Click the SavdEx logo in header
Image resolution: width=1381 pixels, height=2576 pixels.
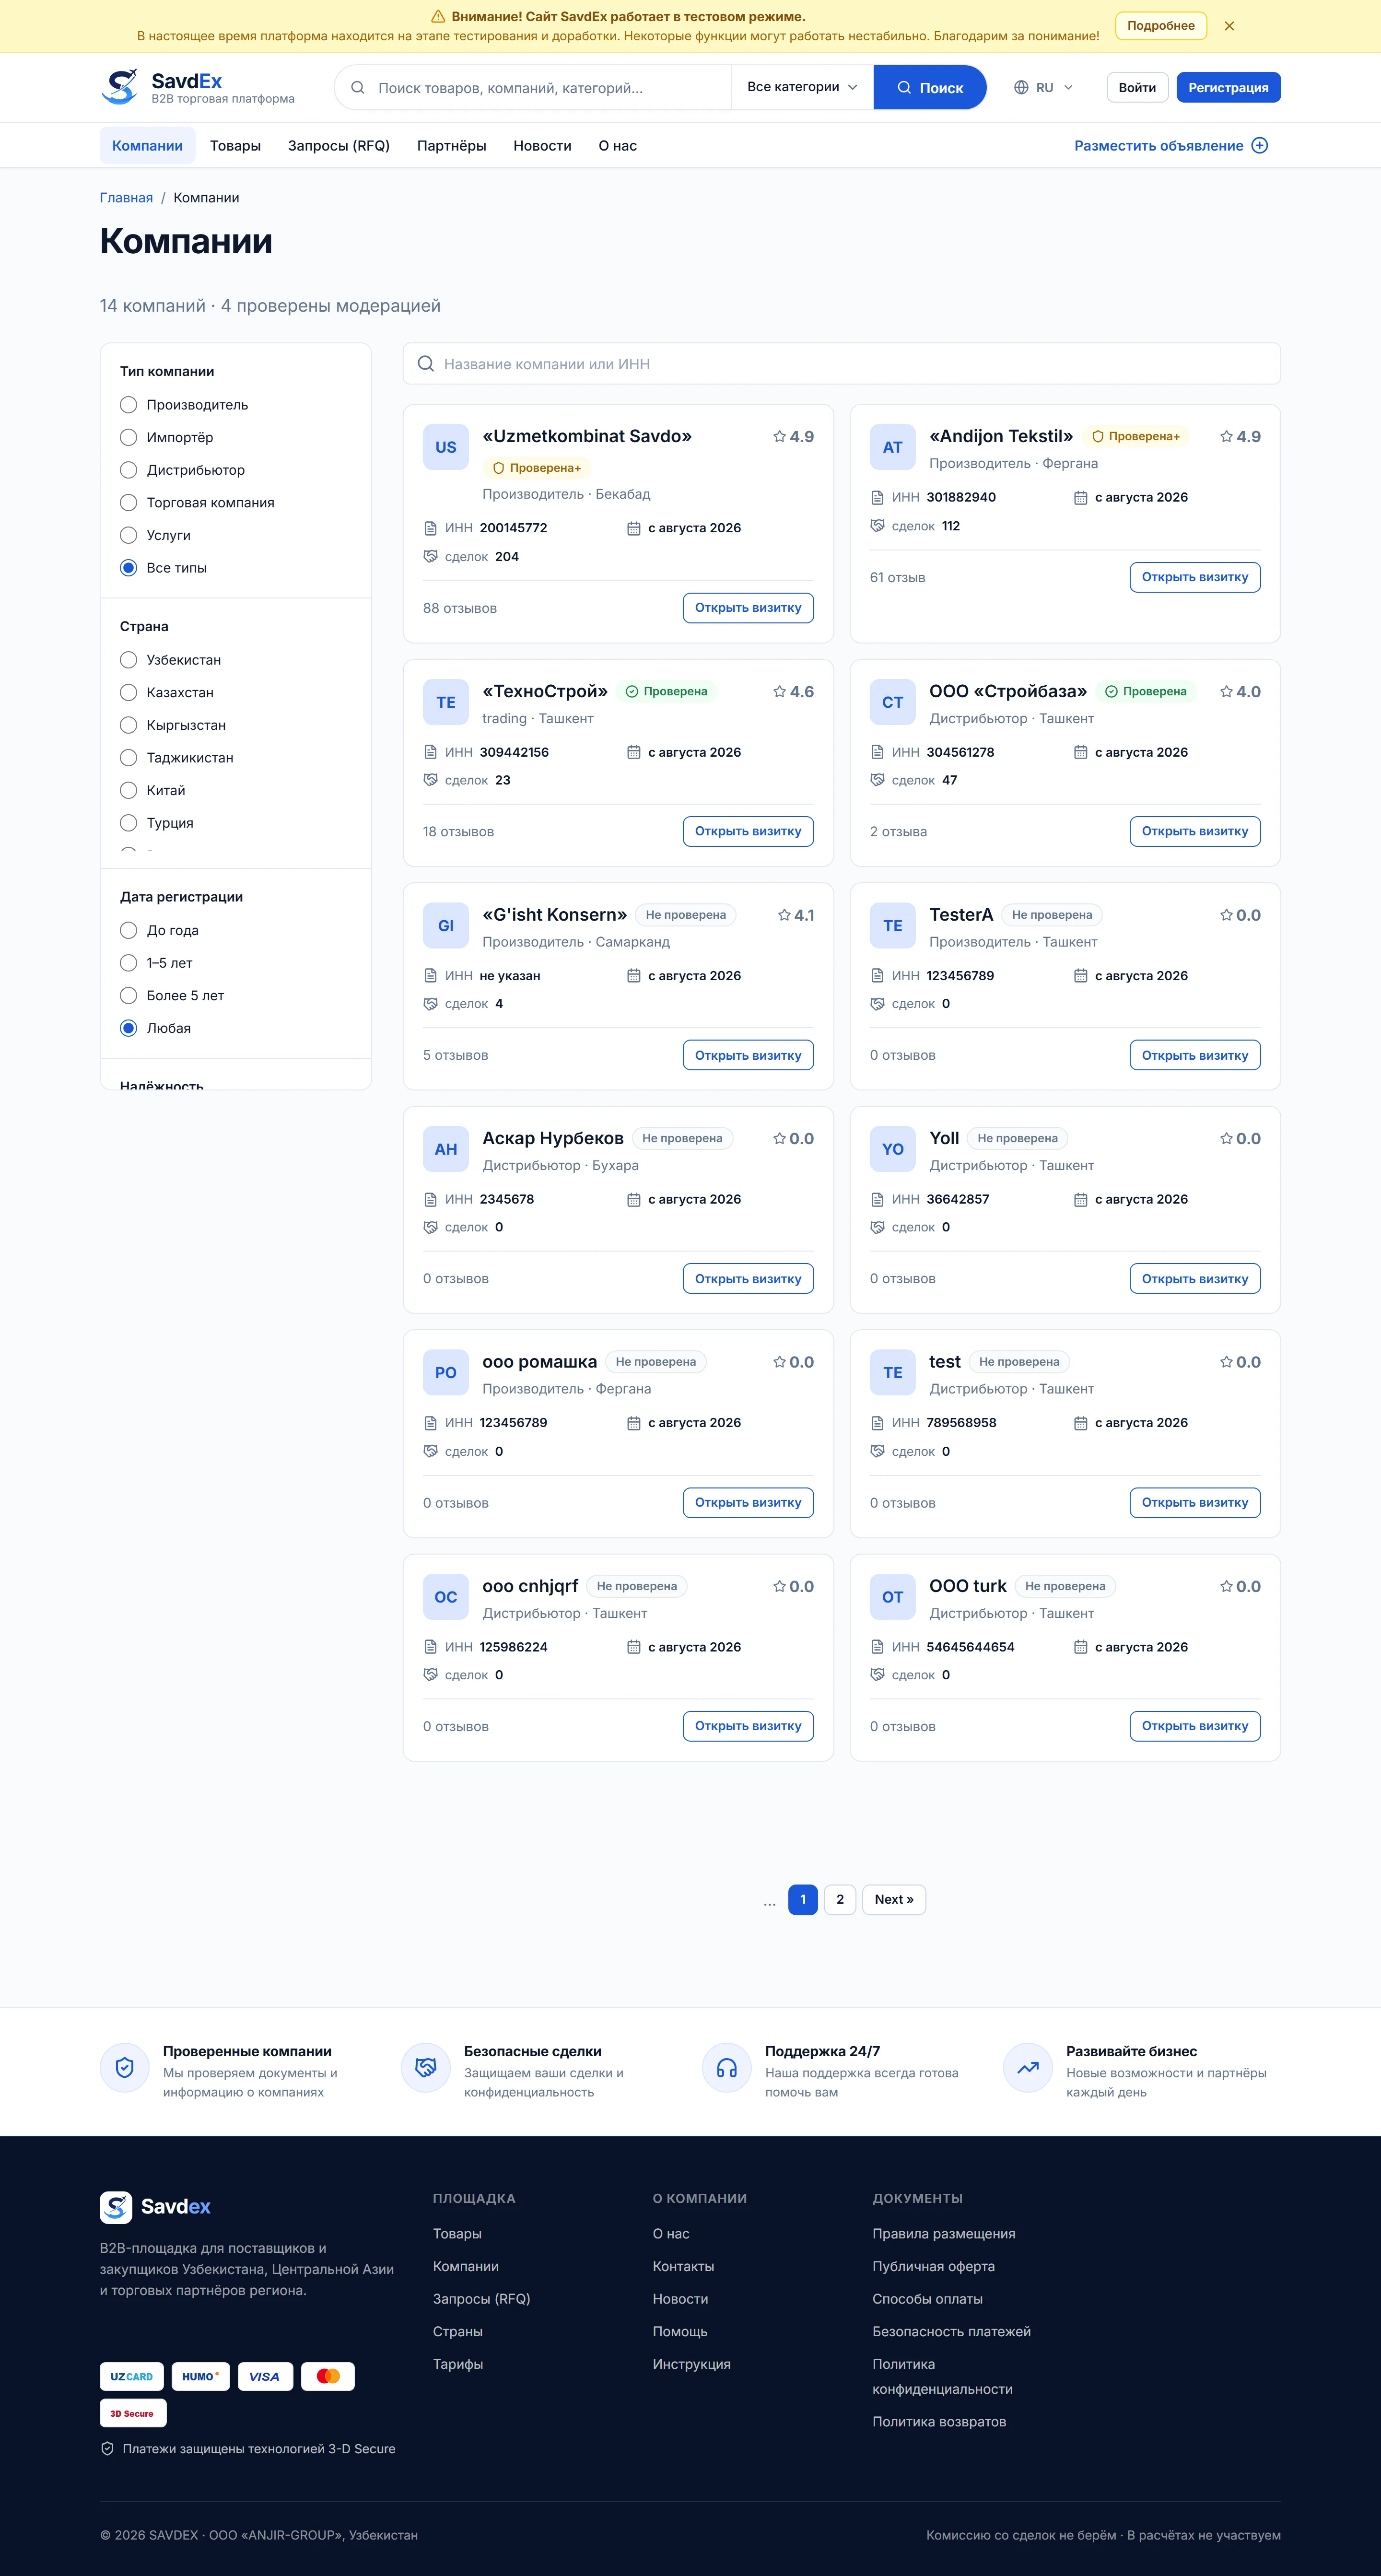[198, 87]
